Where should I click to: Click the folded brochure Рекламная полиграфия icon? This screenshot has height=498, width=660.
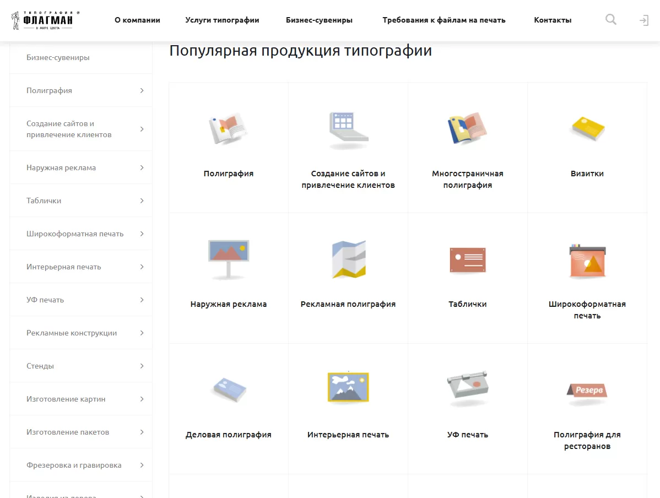[348, 259]
